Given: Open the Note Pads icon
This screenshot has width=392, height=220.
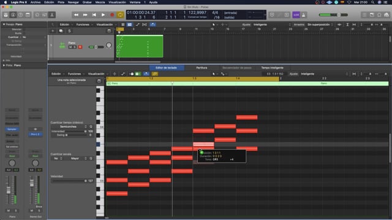Looking at the screenshot, I should pos(372,15).
